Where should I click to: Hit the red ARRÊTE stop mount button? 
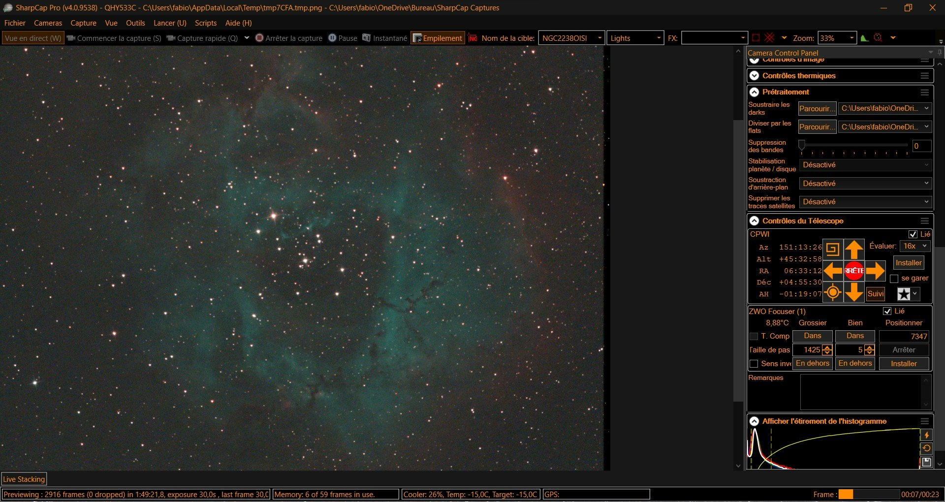pyautogui.click(x=854, y=271)
